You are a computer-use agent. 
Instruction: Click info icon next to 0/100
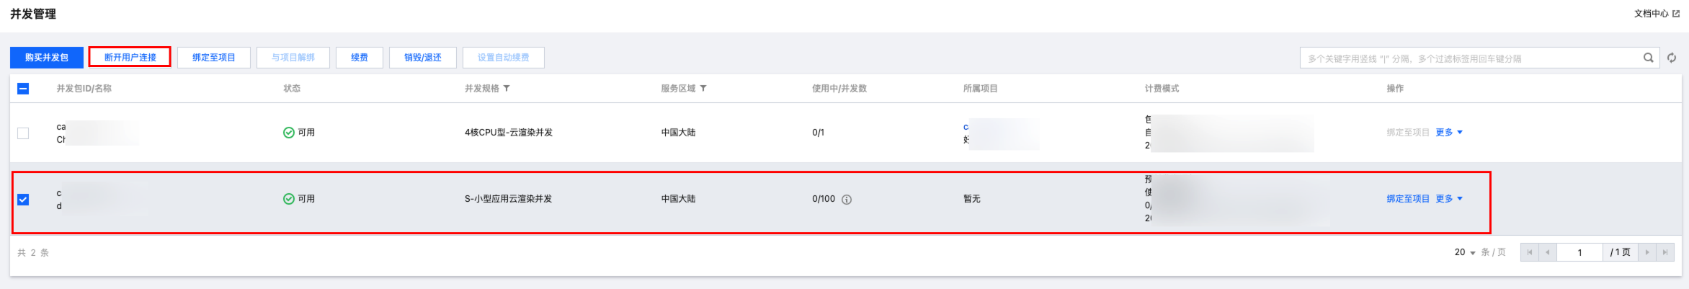[847, 200]
